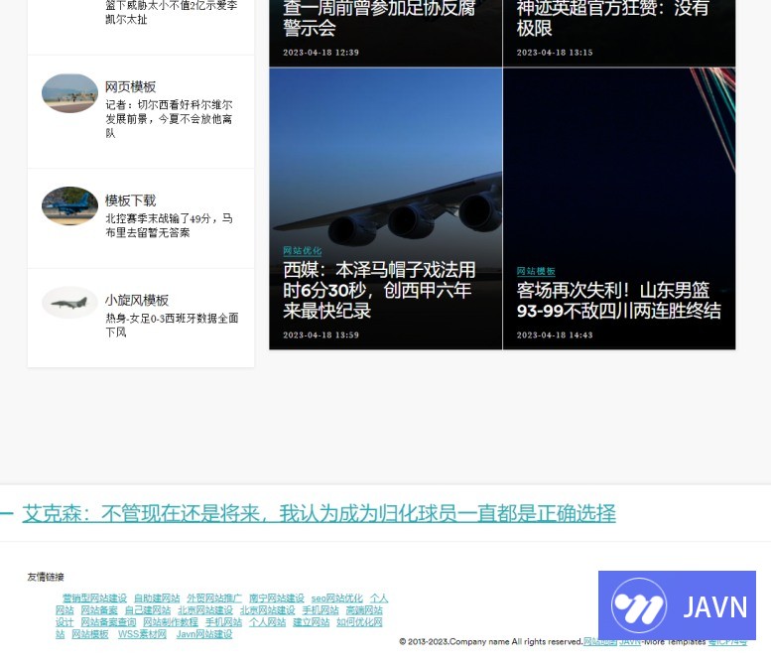Click the 友情链接 heading
The width and height of the screenshot is (771, 665).
[46, 577]
